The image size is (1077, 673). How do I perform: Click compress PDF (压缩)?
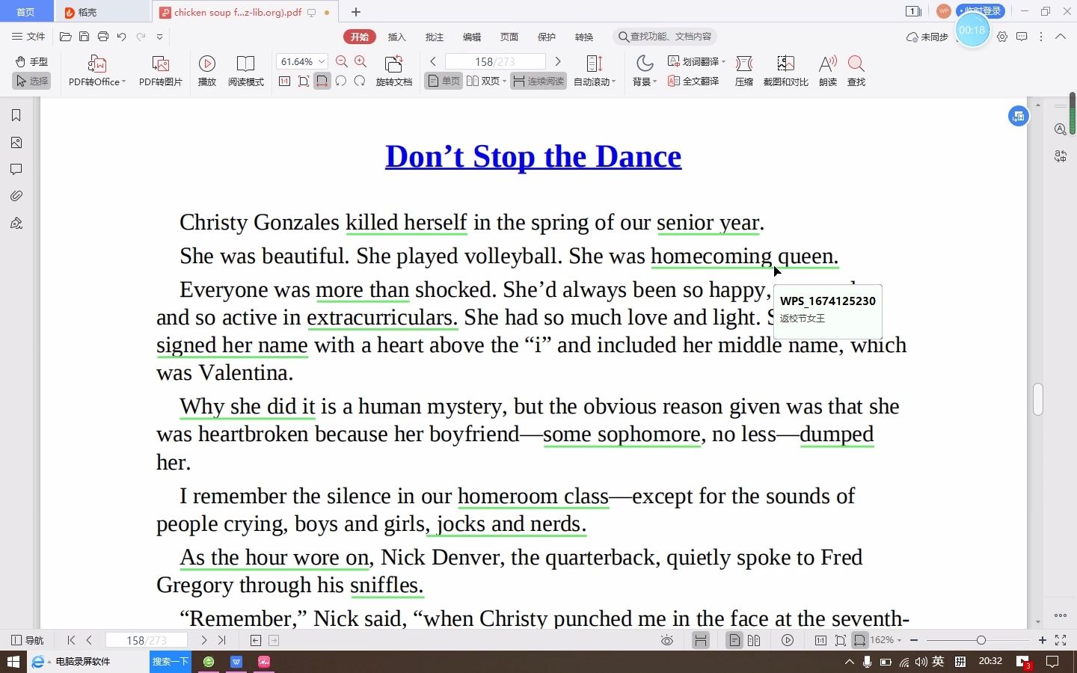coord(744,71)
